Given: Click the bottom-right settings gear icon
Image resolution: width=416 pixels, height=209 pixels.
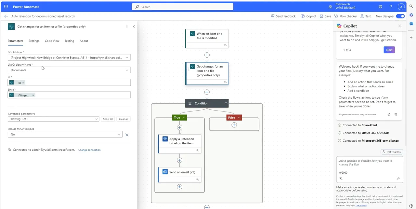Looking at the screenshot, I should pyautogui.click(x=411, y=206).
